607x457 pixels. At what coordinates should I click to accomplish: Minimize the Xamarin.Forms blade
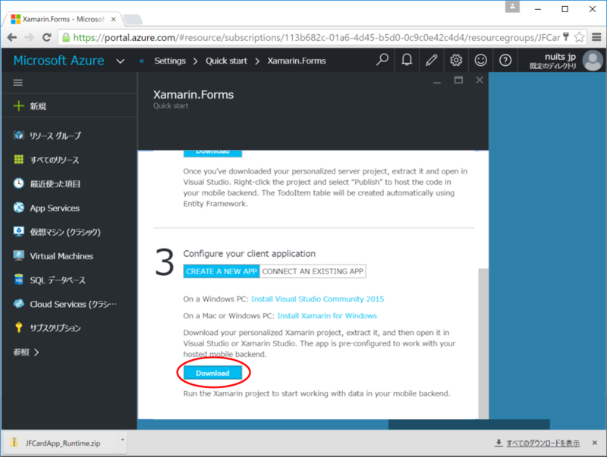(437, 82)
